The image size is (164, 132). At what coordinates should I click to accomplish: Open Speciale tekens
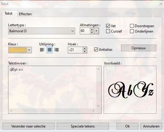pos(83,126)
